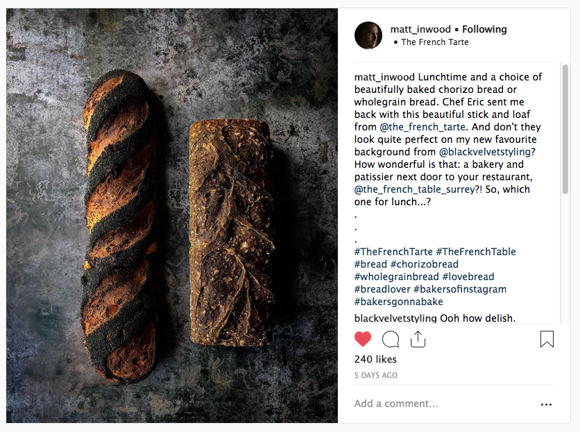Image resolution: width=580 pixels, height=432 pixels.
Task: Open the #bakersofinstagram hashtag
Action: pyautogui.click(x=460, y=289)
